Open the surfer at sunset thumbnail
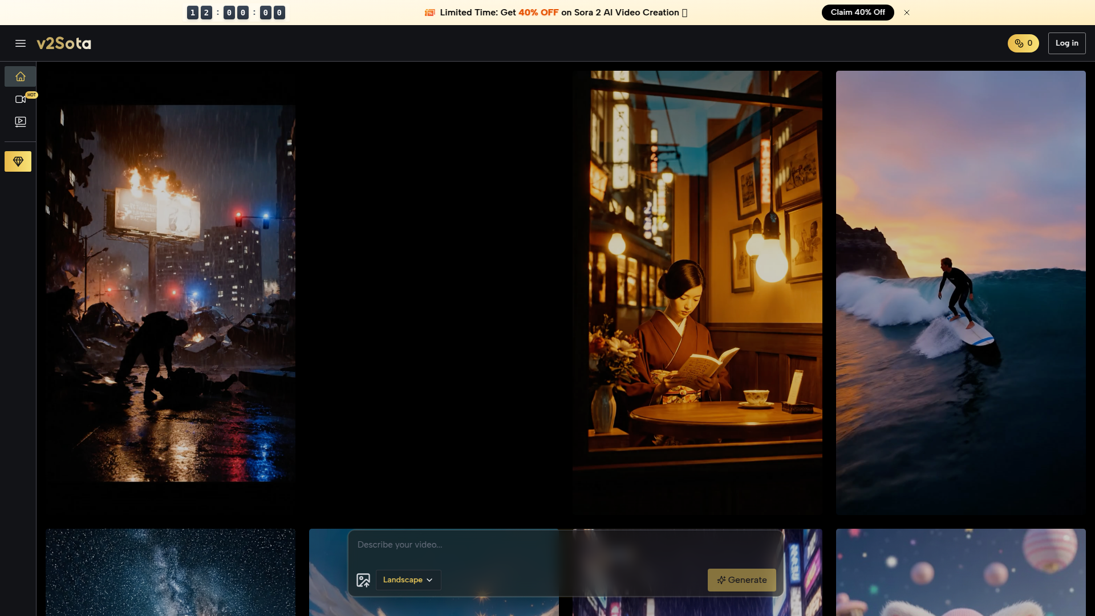The image size is (1095, 616). [x=960, y=293]
